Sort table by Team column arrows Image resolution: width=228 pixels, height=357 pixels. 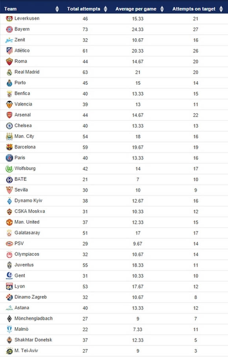pyautogui.click(x=57, y=9)
